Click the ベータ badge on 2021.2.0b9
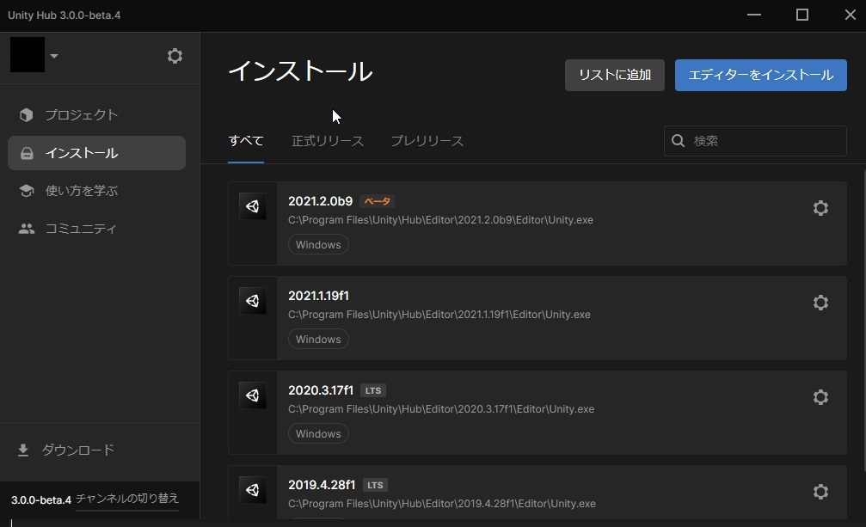 tap(378, 201)
